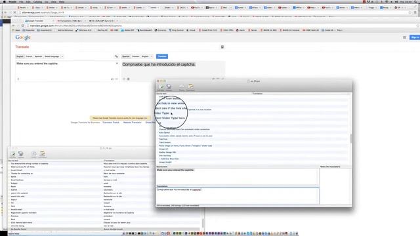Select 'Previous' row in back Poedit
The width and height of the screenshot is (420, 236).
click(x=104, y=216)
